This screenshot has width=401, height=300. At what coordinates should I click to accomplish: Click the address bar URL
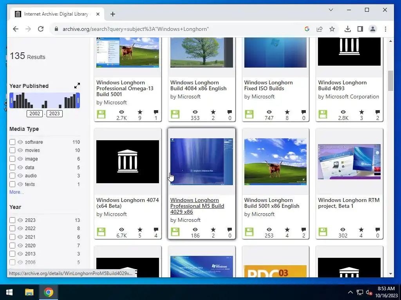135,29
